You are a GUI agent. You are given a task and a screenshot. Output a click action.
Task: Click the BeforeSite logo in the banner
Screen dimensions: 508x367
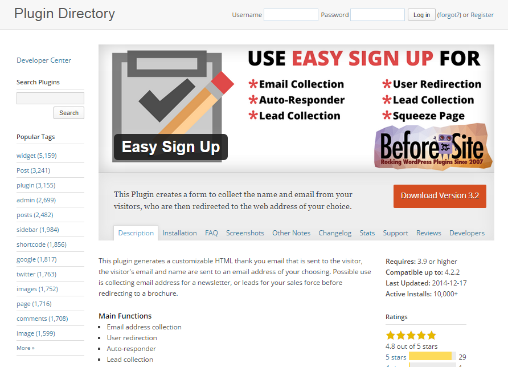click(x=433, y=146)
